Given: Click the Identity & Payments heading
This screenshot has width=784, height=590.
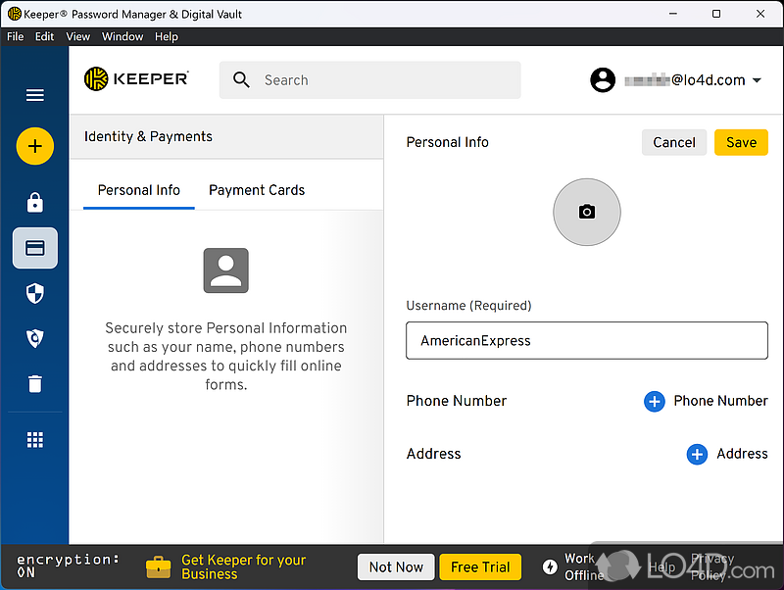Looking at the screenshot, I should [x=148, y=136].
